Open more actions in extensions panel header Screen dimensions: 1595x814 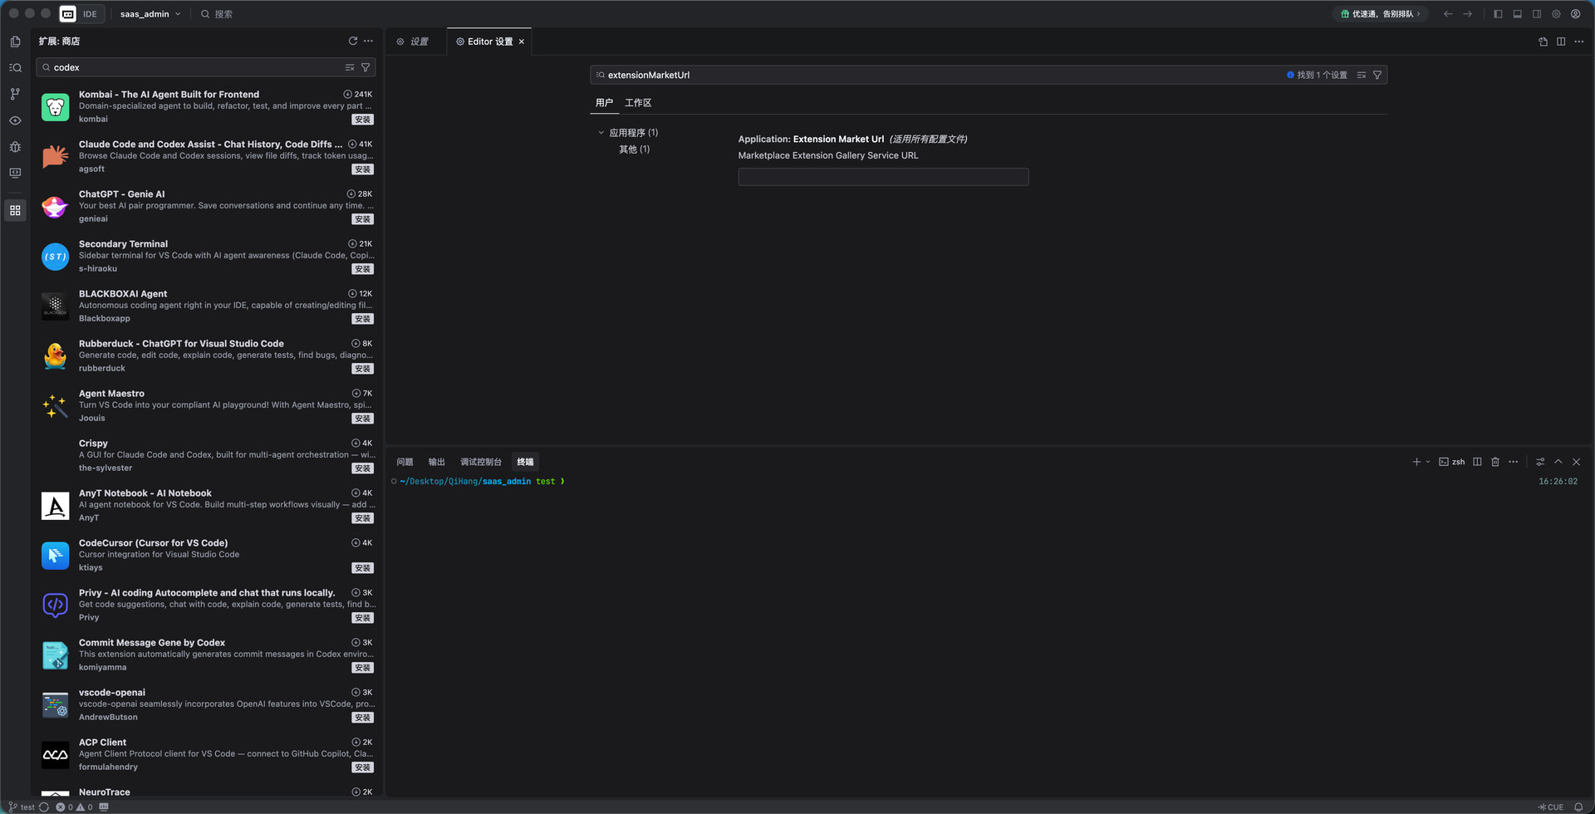coord(369,41)
